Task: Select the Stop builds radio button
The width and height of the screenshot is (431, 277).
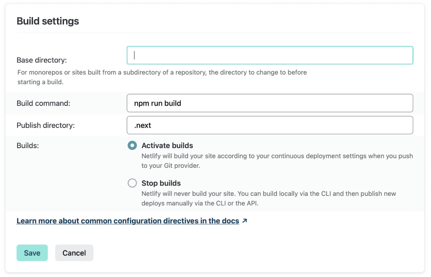Action: point(132,183)
